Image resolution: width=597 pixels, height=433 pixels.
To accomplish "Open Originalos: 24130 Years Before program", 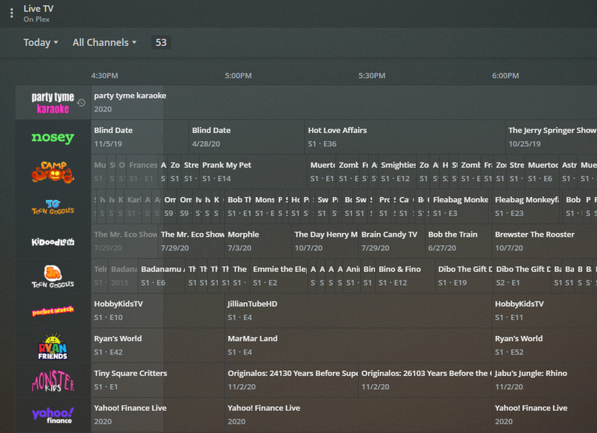I will tap(291, 380).
